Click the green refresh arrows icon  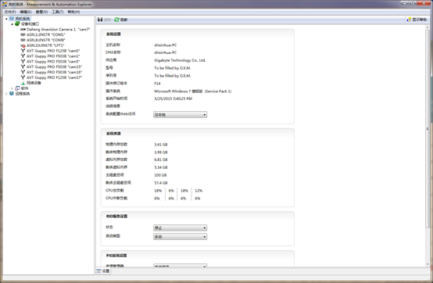coord(116,20)
